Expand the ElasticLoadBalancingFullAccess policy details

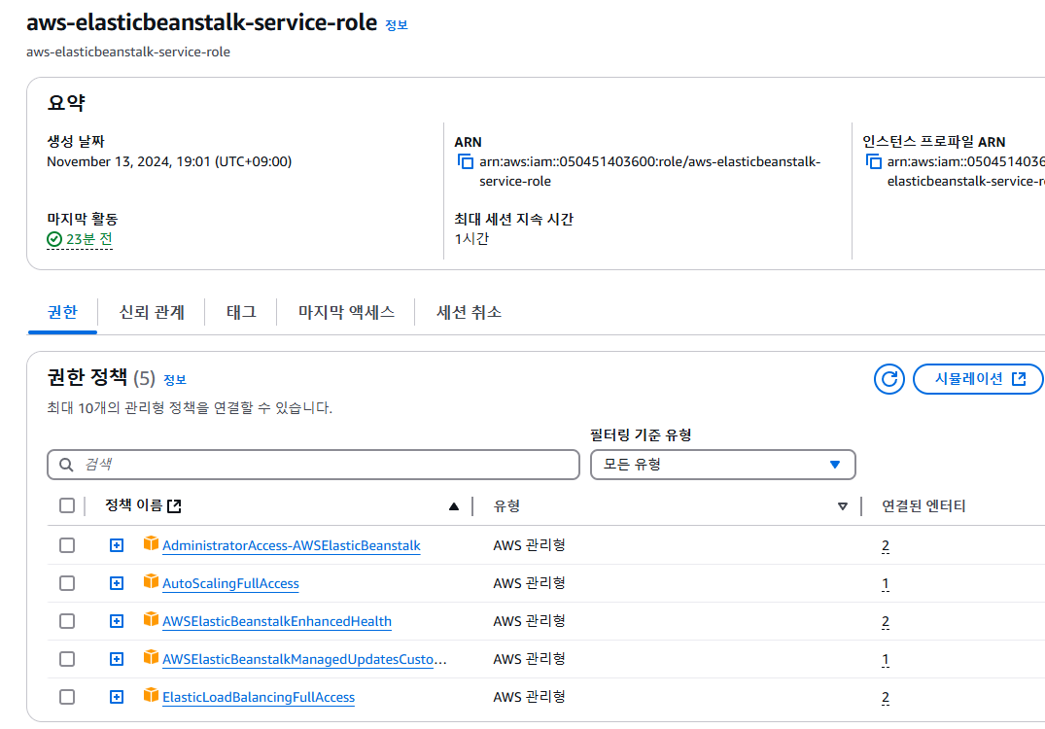[x=117, y=698]
